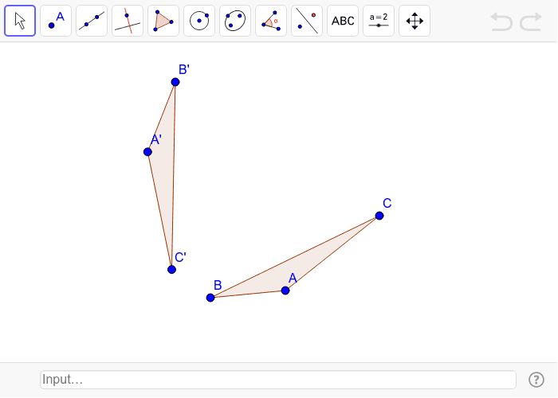Select the Circle with Center tool
The height and width of the screenshot is (398, 558).
coord(199,21)
